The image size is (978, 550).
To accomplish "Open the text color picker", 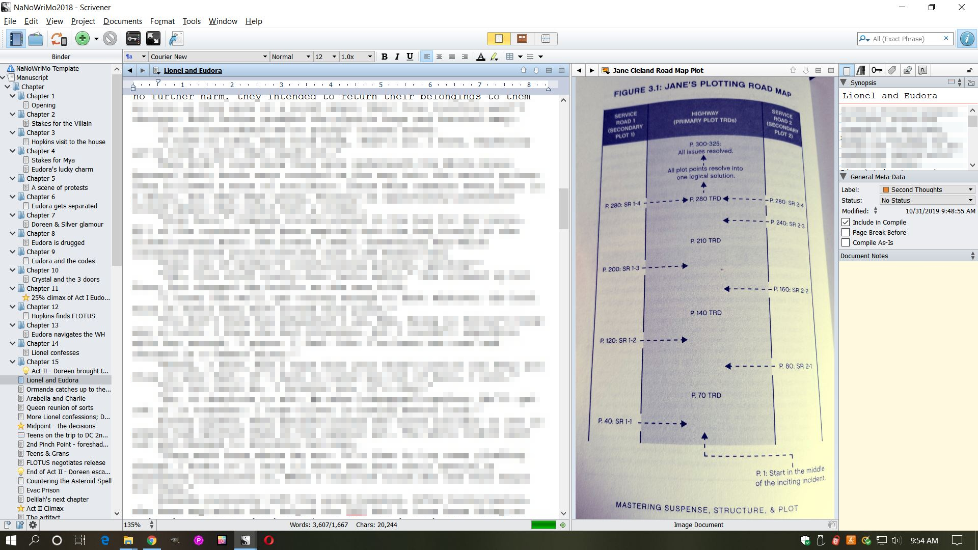I will [x=480, y=57].
